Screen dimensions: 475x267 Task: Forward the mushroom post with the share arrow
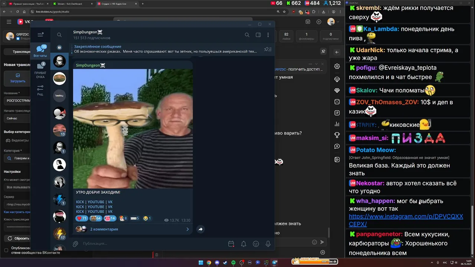(x=200, y=229)
